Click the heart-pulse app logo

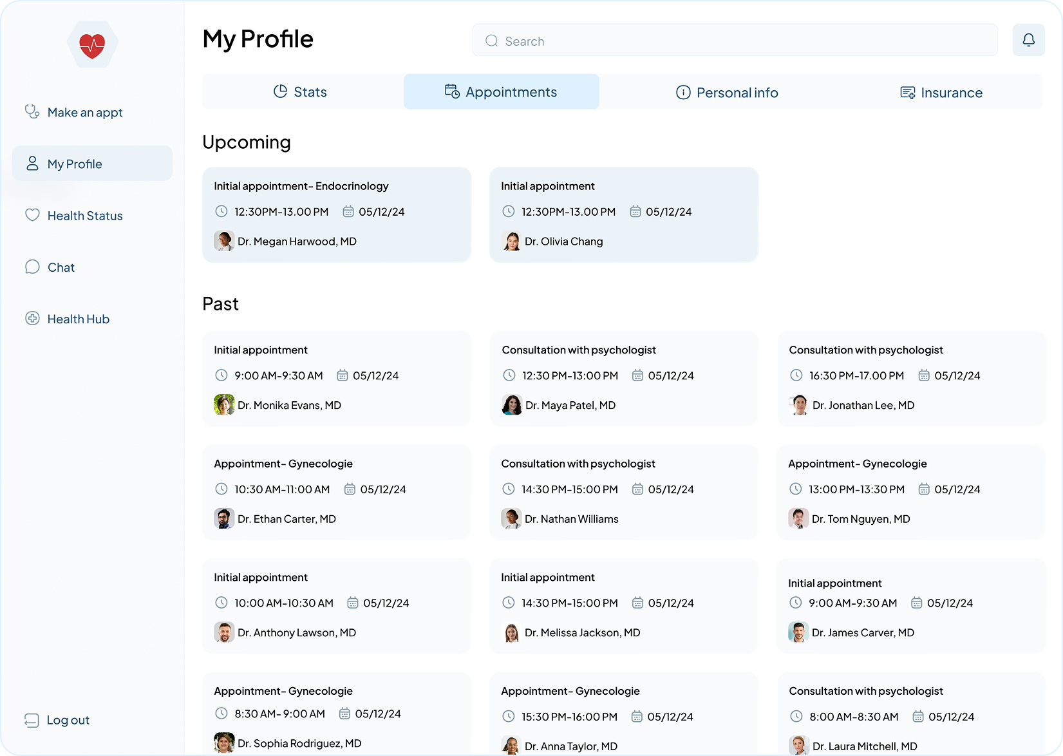coord(93,44)
